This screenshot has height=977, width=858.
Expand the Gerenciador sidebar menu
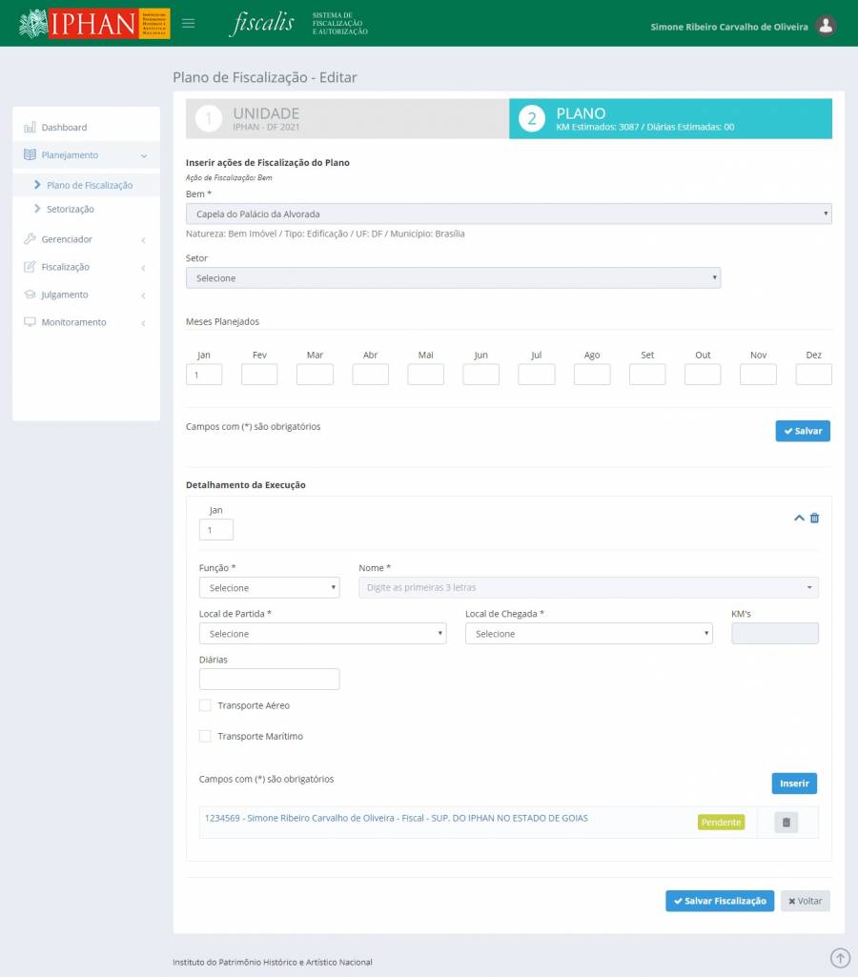pyautogui.click(x=67, y=239)
